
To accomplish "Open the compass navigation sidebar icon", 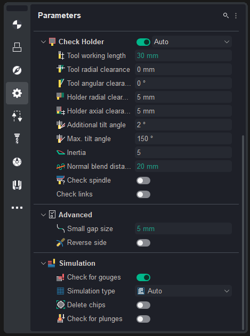I will (x=17, y=70).
